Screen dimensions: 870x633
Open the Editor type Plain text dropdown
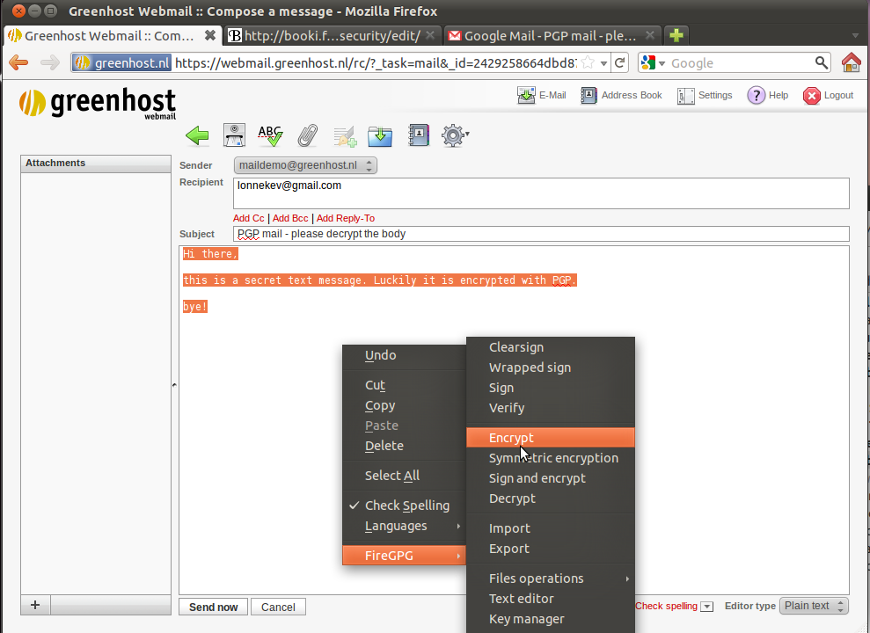click(814, 606)
